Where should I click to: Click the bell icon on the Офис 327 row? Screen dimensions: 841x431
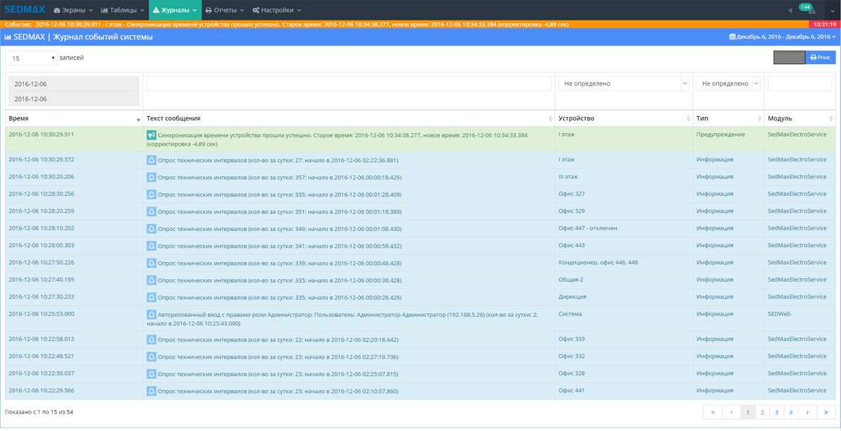pos(151,194)
